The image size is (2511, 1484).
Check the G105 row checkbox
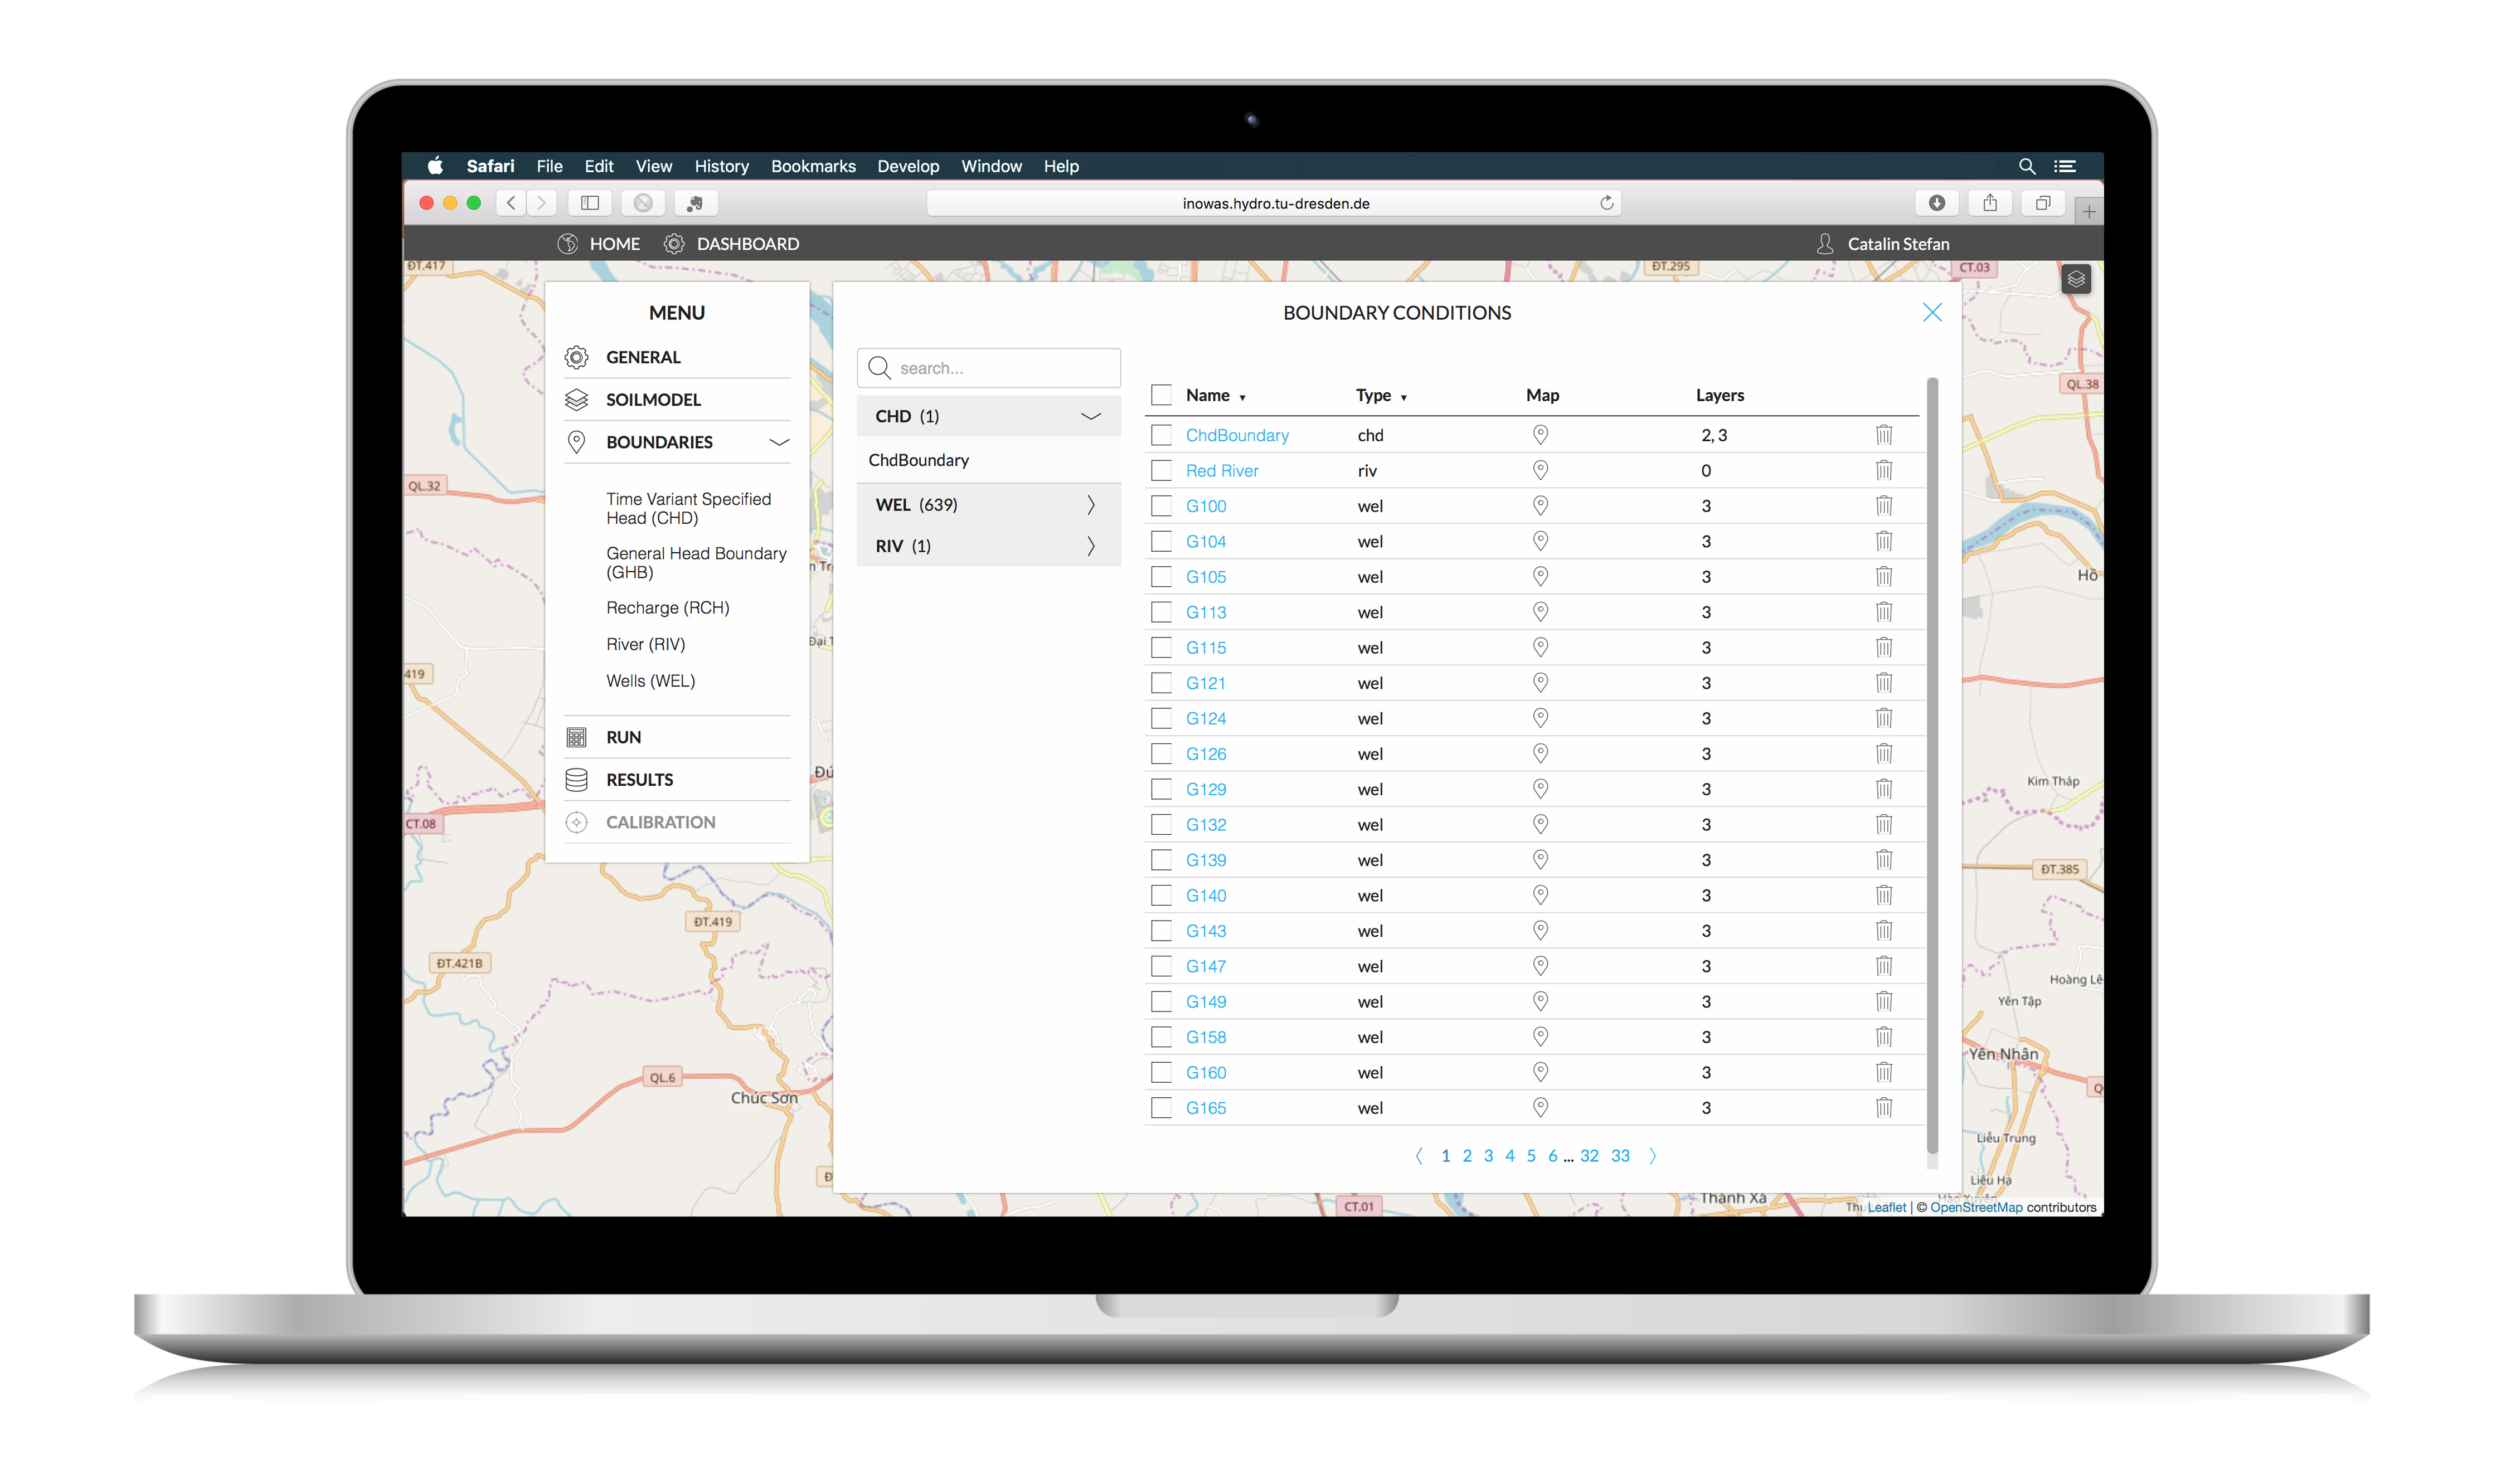point(1160,577)
